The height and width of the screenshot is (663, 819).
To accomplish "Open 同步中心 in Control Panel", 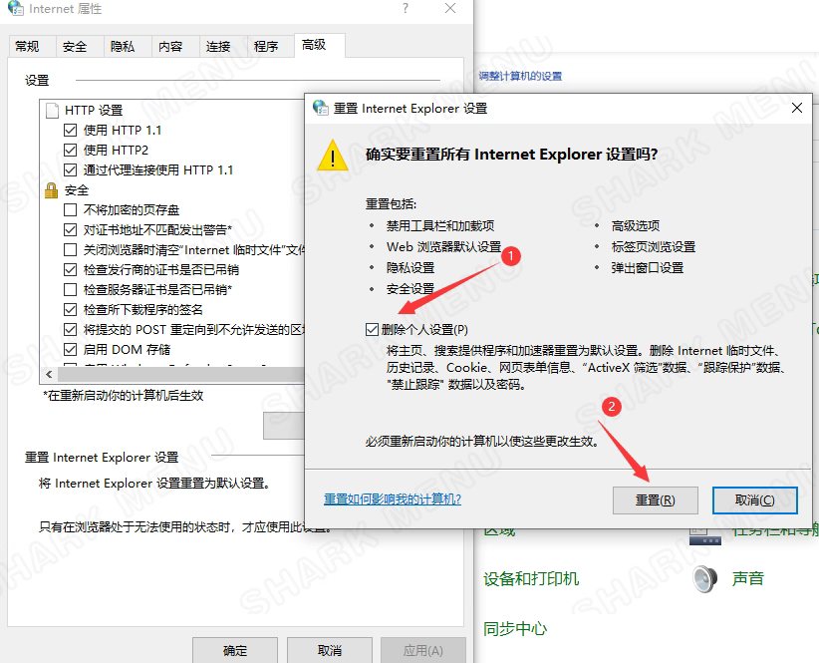I will coord(515,628).
